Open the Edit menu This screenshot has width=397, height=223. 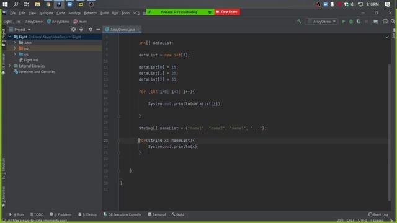click(x=22, y=13)
